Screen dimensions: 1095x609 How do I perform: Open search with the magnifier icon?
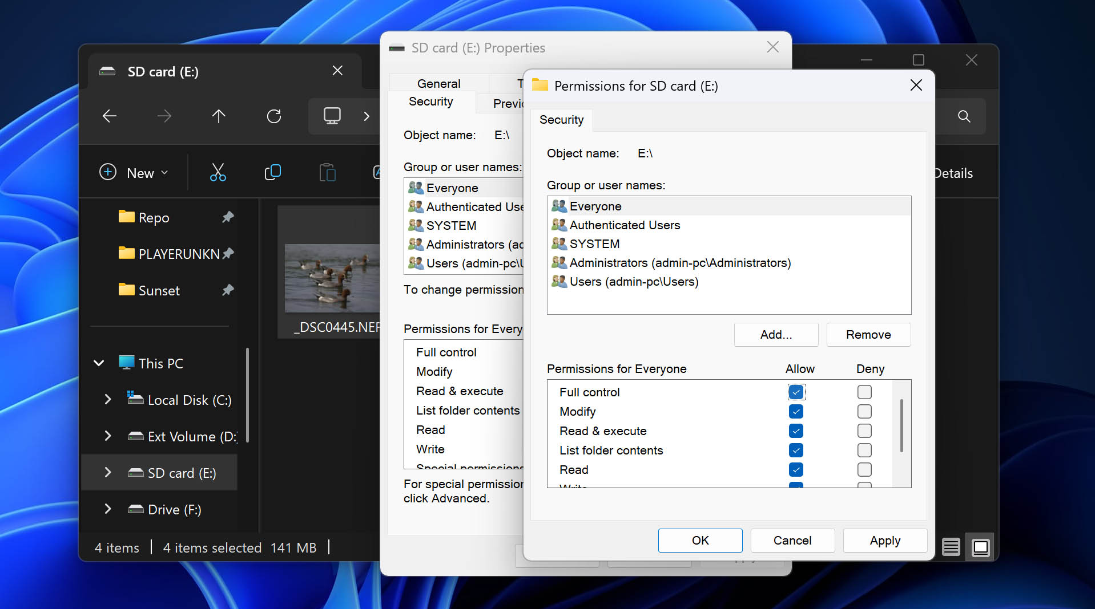coord(964,116)
